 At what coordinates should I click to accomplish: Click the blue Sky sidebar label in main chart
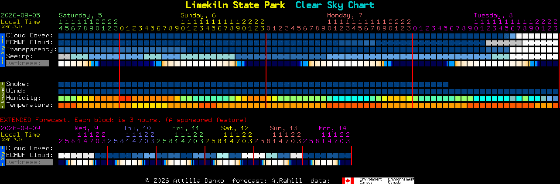pyautogui.click(x=2, y=49)
